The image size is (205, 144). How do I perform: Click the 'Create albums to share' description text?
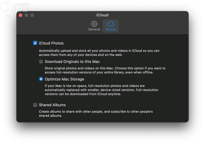tap(96, 114)
